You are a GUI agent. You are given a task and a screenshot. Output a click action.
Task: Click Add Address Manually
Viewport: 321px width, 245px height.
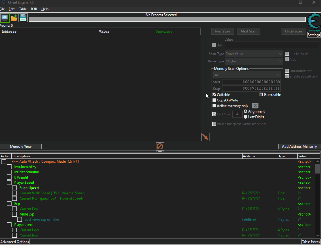(x=299, y=146)
